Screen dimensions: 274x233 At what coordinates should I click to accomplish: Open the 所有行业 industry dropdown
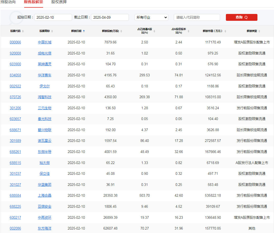click(x=151, y=17)
